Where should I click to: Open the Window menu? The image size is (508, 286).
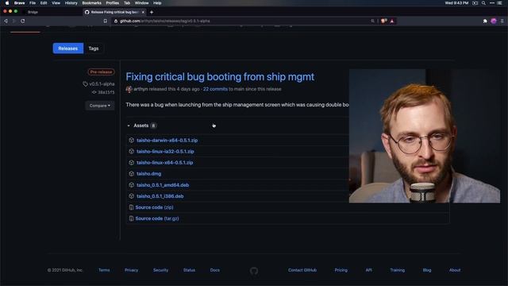tap(141, 3)
